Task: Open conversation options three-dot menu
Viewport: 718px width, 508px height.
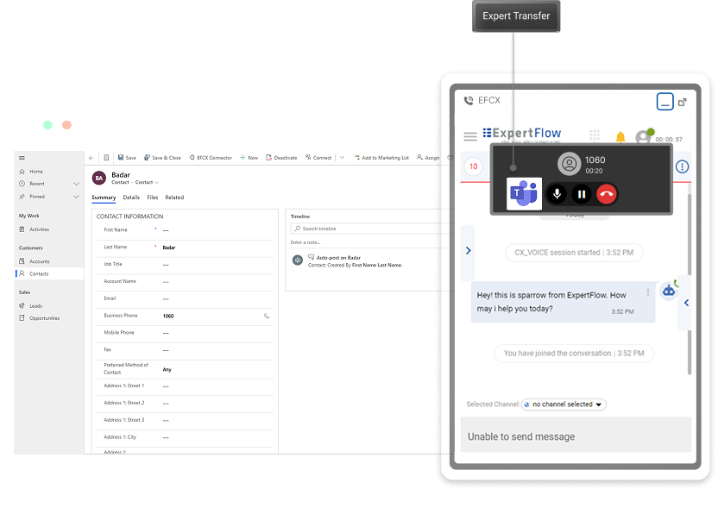Action: (682, 166)
